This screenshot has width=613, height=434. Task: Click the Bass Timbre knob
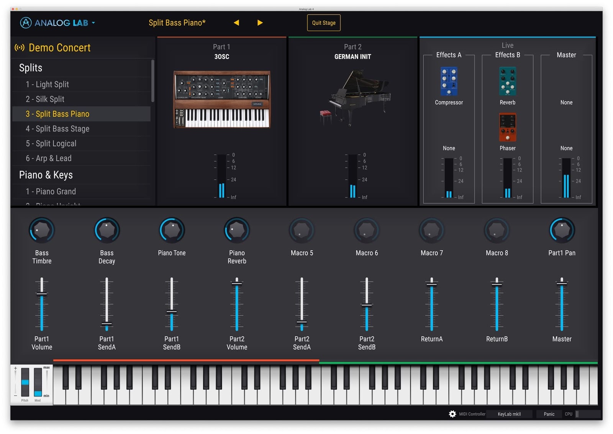(42, 230)
